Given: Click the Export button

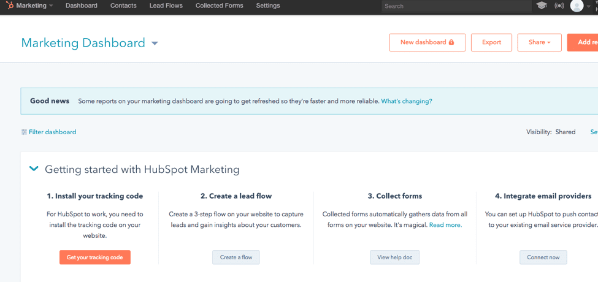Looking at the screenshot, I should coord(491,42).
